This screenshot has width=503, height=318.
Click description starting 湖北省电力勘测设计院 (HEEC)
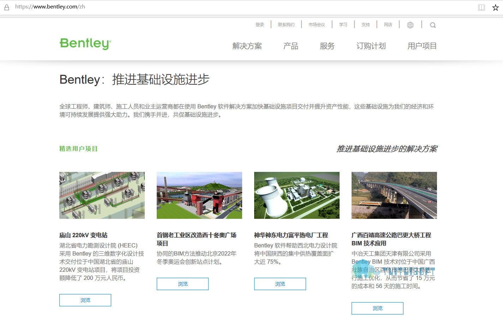point(102,262)
